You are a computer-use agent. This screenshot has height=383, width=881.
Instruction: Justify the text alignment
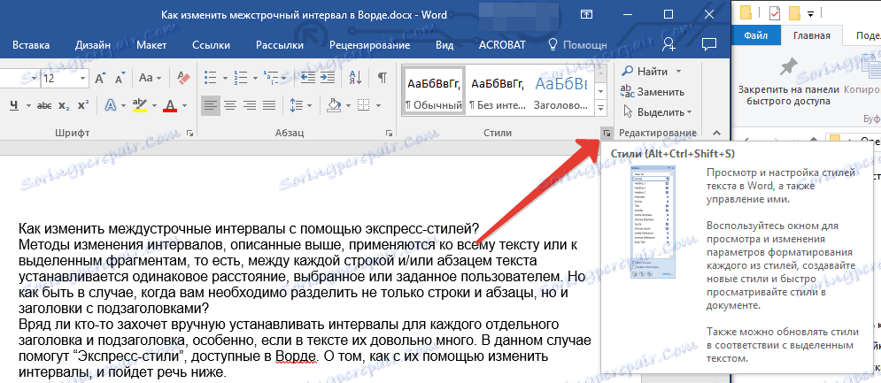pyautogui.click(x=269, y=104)
